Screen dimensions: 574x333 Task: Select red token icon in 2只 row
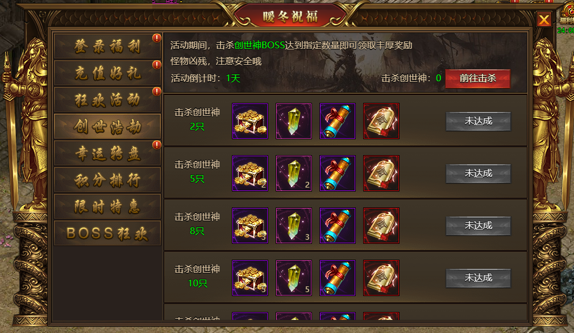(381, 121)
